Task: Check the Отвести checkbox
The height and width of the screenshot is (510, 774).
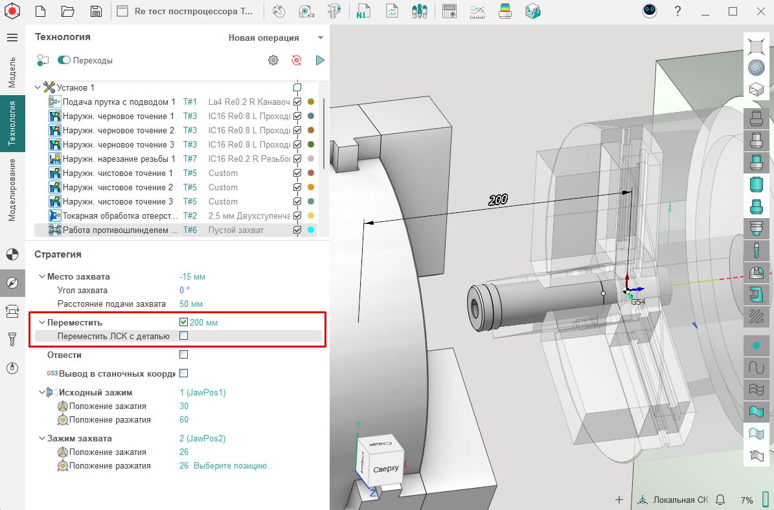Action: click(184, 355)
